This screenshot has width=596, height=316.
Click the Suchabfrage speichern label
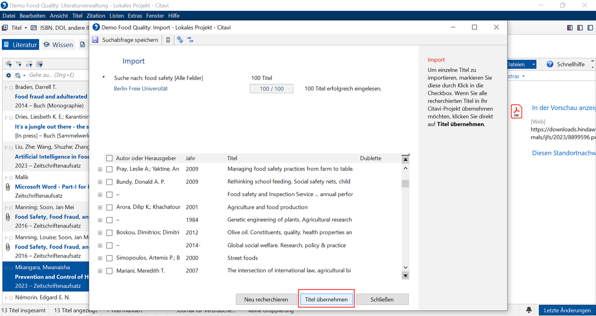[130, 40]
